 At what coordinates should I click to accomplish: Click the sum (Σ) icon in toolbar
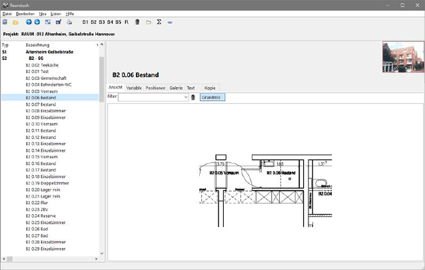(x=159, y=22)
